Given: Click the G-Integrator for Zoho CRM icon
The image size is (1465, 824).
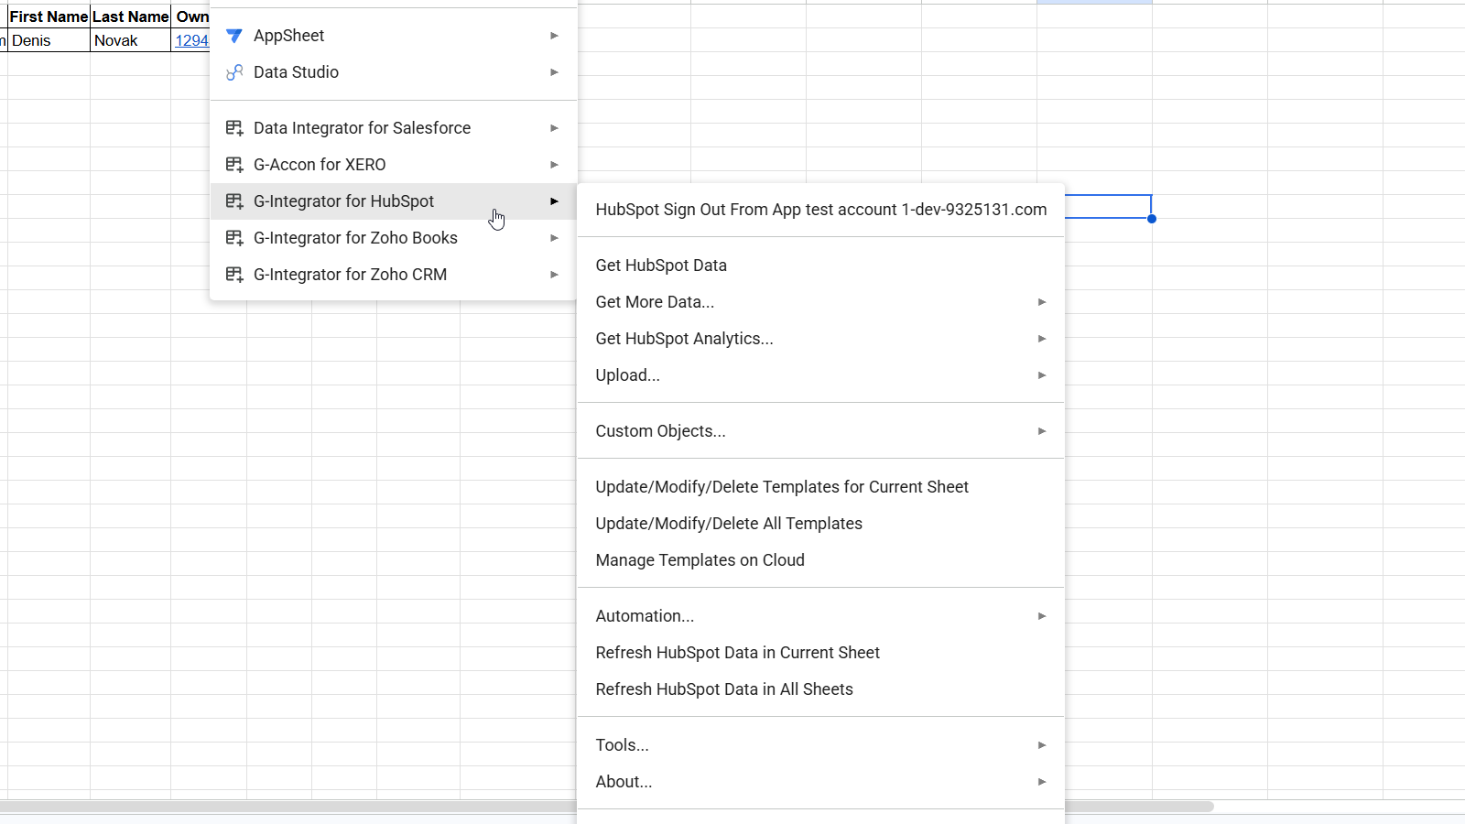Looking at the screenshot, I should pos(234,275).
